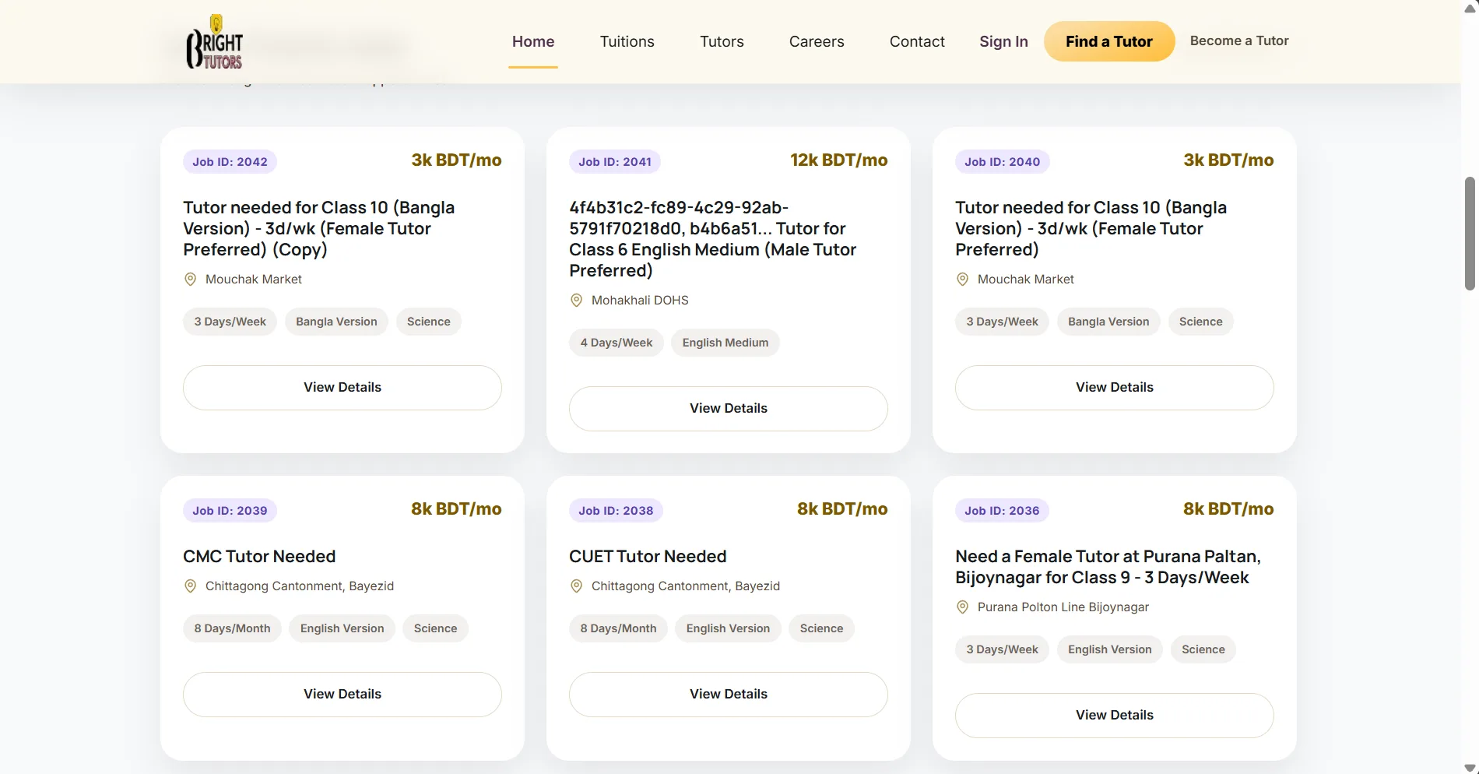View Details for Job ID 2042
This screenshot has width=1479, height=774.
tap(343, 388)
